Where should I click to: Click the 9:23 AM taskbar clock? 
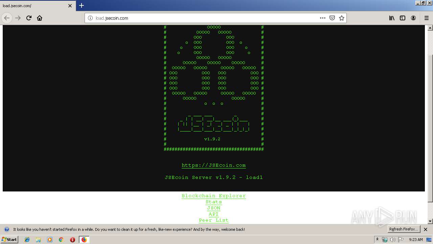(x=416, y=240)
